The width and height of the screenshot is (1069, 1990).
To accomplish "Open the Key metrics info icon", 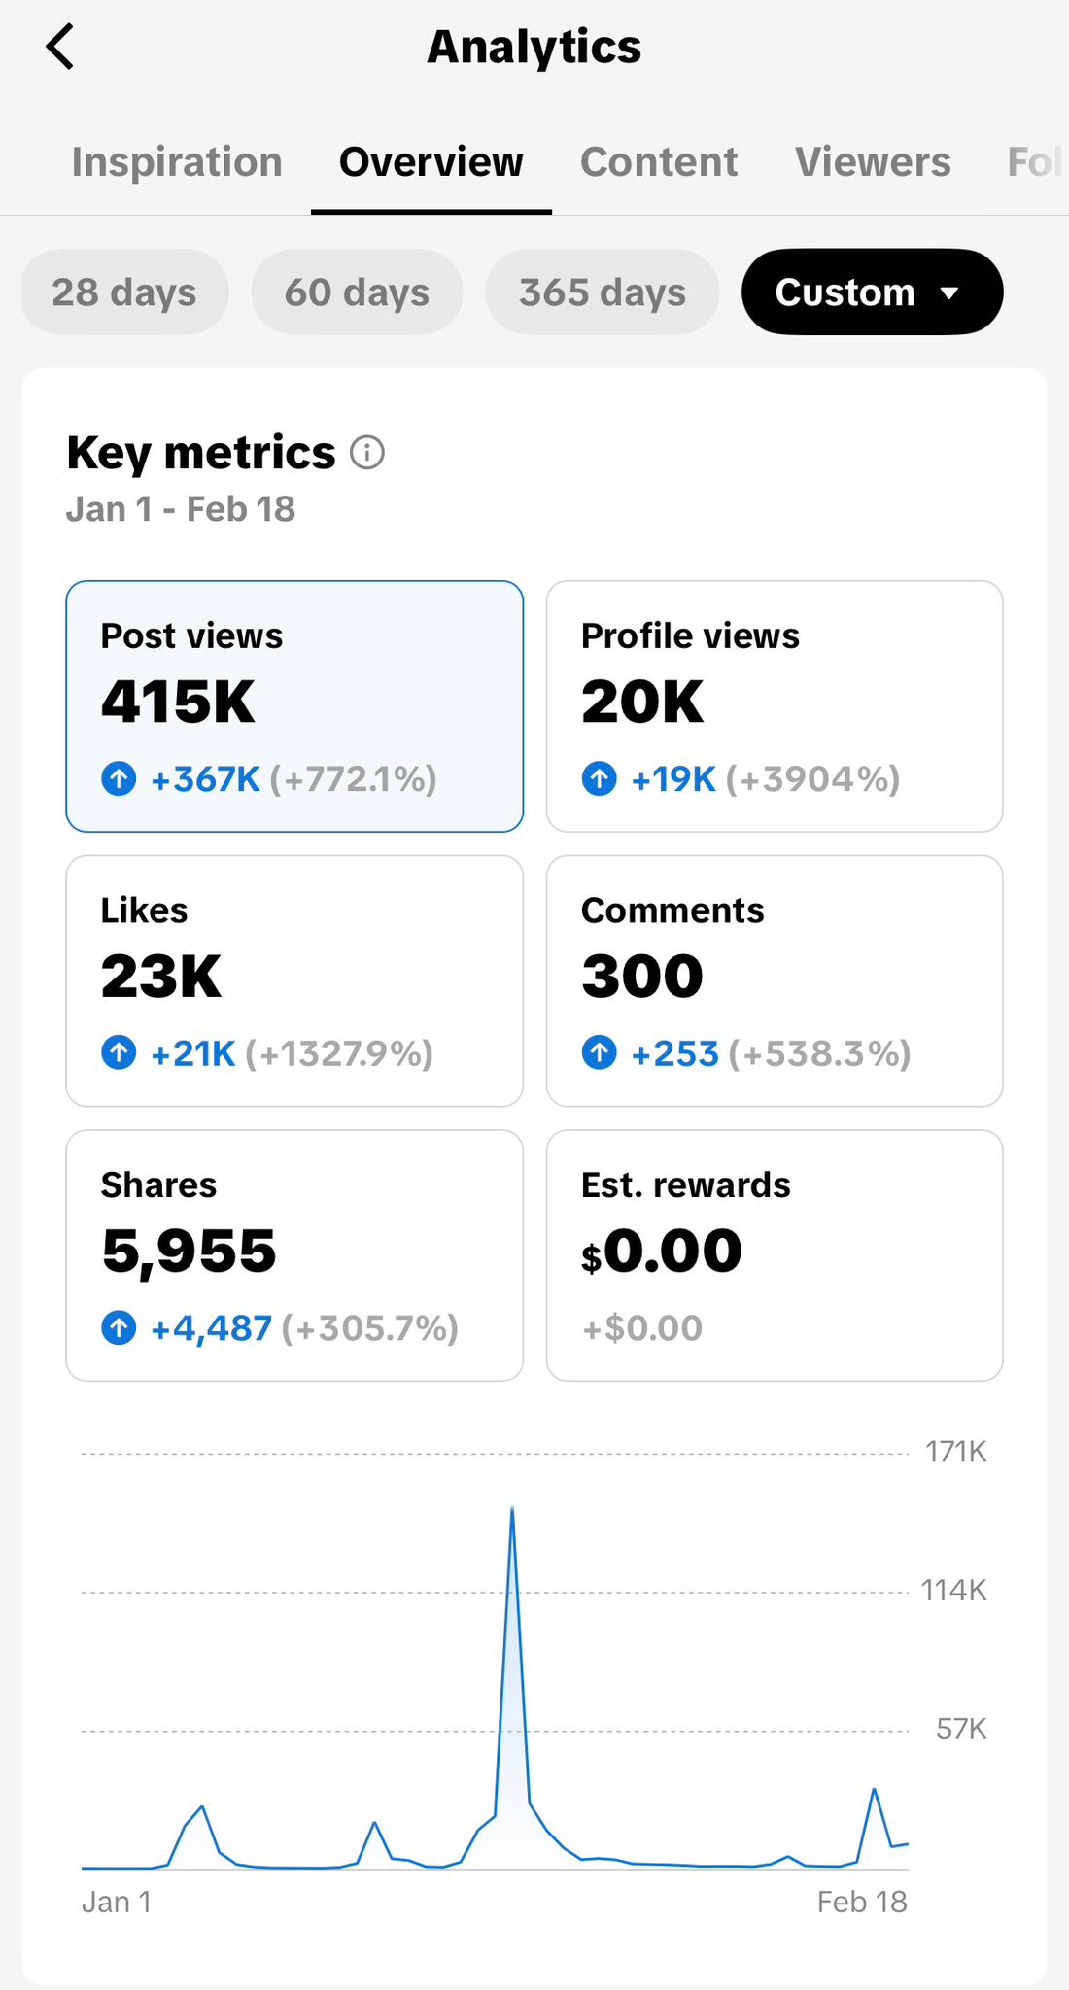I will coord(367,453).
